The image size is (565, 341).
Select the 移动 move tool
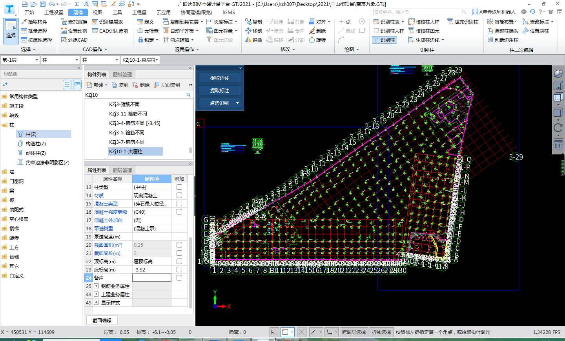[253, 31]
